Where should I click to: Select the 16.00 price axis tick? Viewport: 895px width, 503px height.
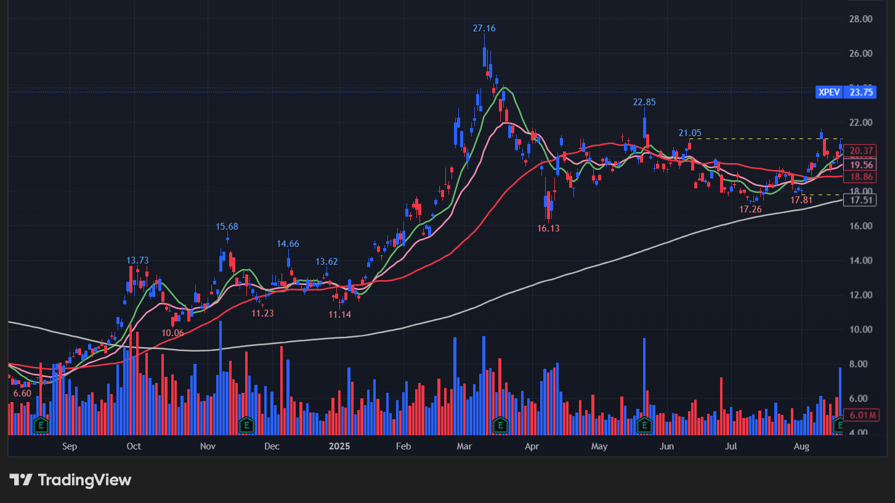click(860, 226)
